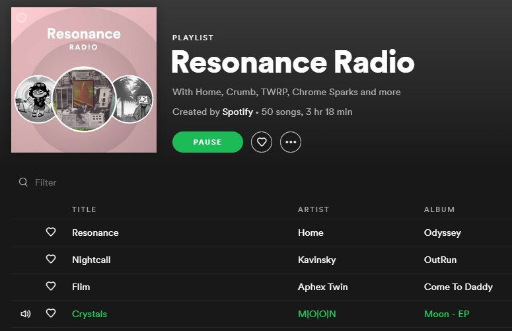The height and width of the screenshot is (331, 512).
Task: Like the Resonance Radio playlist with heart button
Action: [262, 142]
